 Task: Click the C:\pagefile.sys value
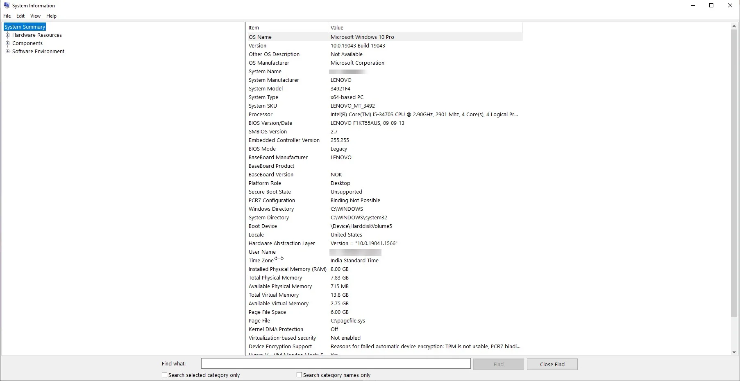click(x=348, y=321)
